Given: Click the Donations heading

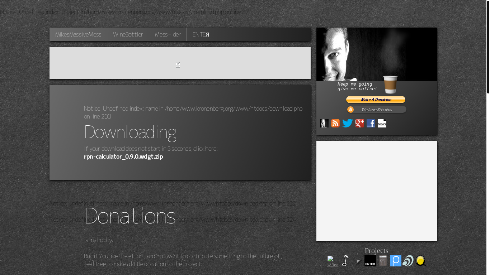Looking at the screenshot, I should 130,216.
